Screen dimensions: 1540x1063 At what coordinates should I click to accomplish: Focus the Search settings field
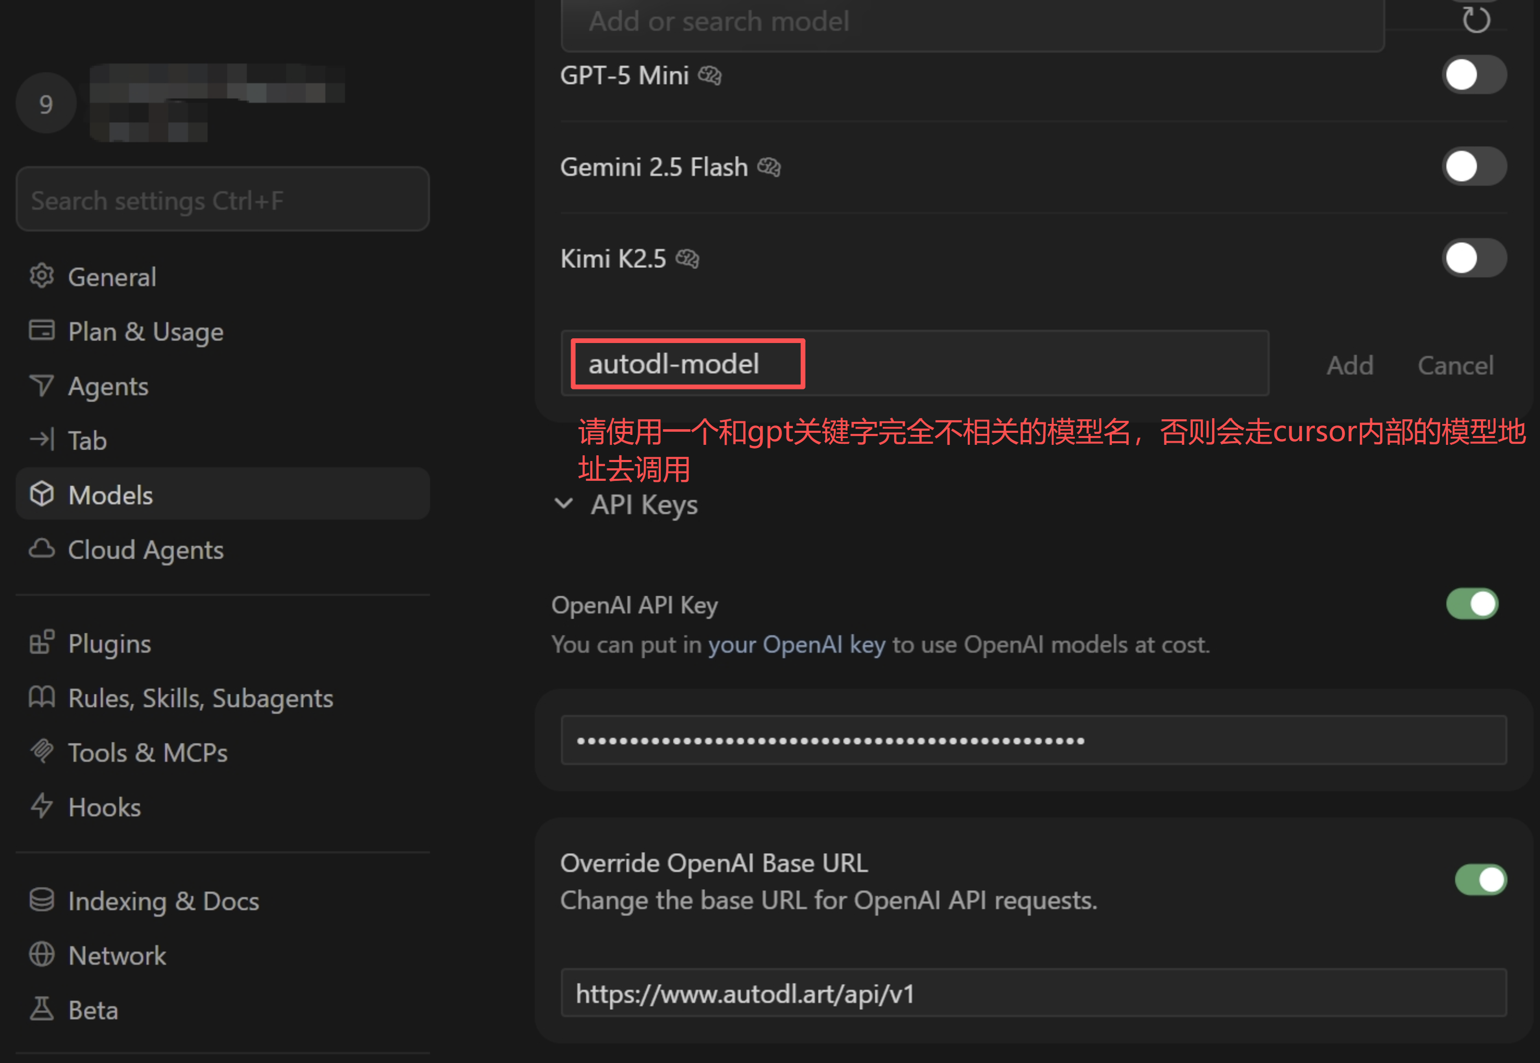pyautogui.click(x=222, y=200)
